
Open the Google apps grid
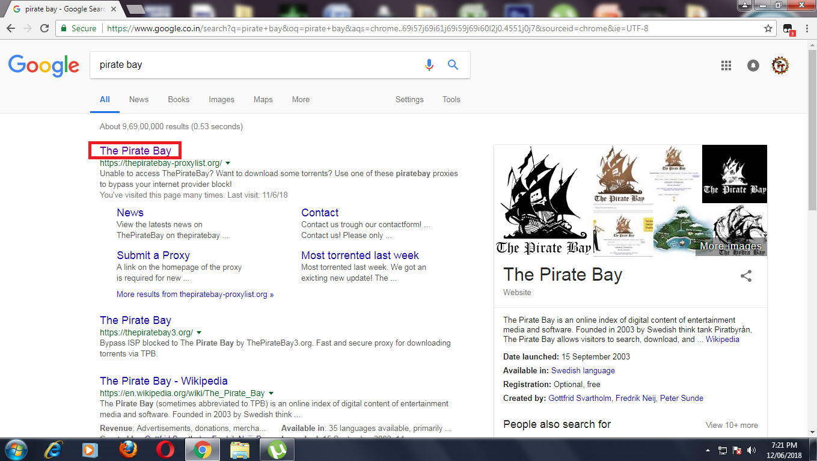pos(726,66)
